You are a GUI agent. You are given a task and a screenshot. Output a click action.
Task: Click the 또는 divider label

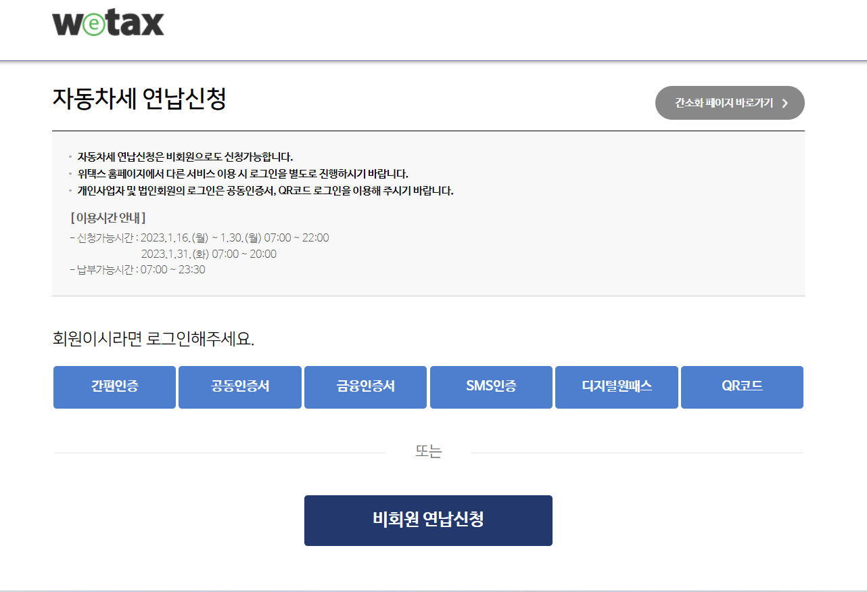click(428, 451)
